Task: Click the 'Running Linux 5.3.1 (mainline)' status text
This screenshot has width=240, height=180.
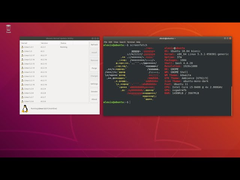Action: [x=44, y=108]
